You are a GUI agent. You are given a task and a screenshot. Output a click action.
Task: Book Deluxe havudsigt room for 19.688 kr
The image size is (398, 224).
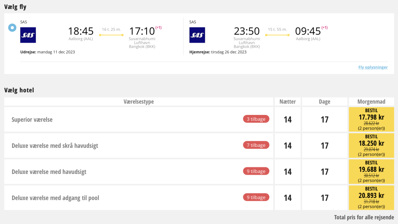coord(371,172)
